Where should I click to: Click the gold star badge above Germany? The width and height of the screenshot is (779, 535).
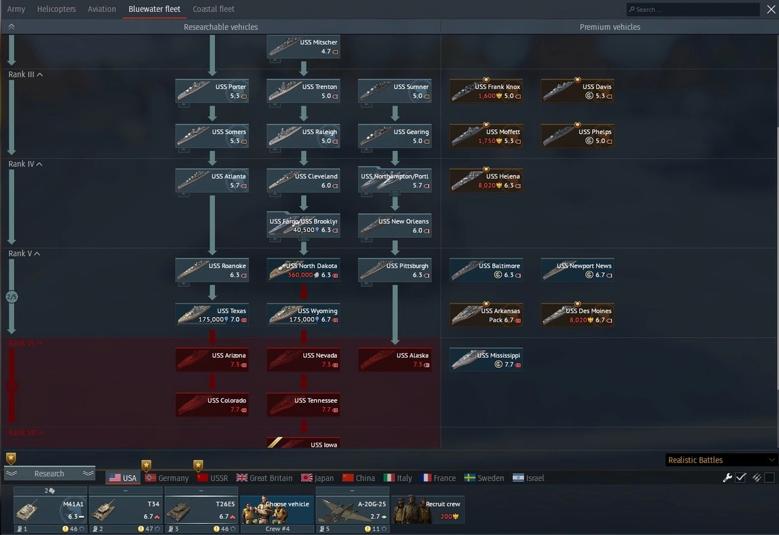click(x=146, y=465)
